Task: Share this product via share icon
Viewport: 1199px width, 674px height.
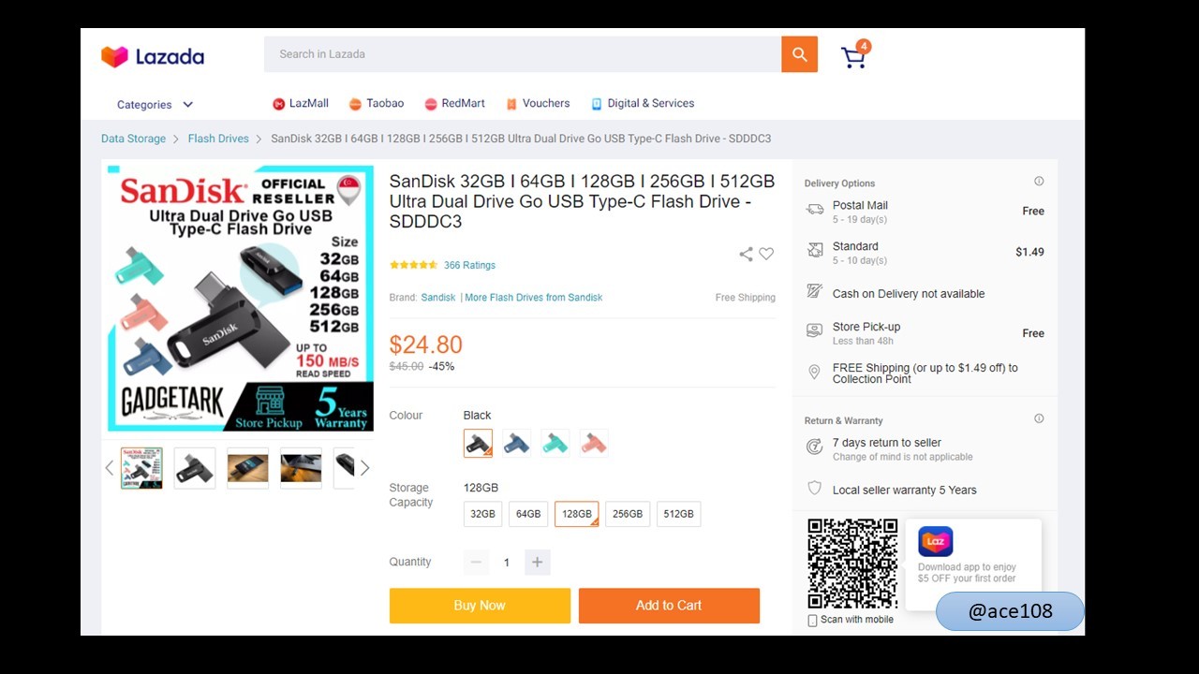Action: 746,254
